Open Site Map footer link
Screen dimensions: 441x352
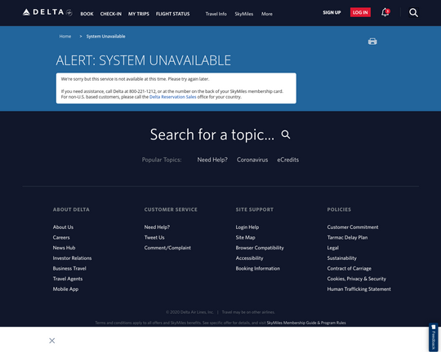[x=246, y=237]
